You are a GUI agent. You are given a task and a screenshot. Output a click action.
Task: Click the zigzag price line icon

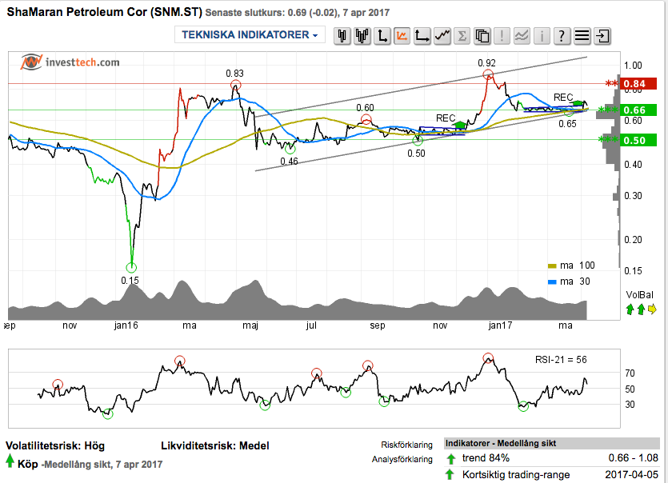[x=442, y=36]
